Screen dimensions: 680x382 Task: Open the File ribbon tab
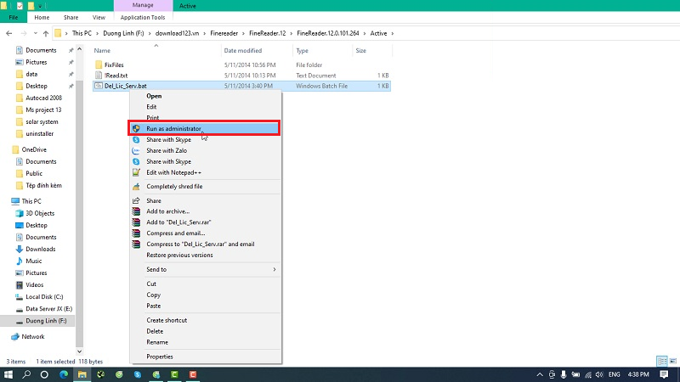[x=14, y=17]
